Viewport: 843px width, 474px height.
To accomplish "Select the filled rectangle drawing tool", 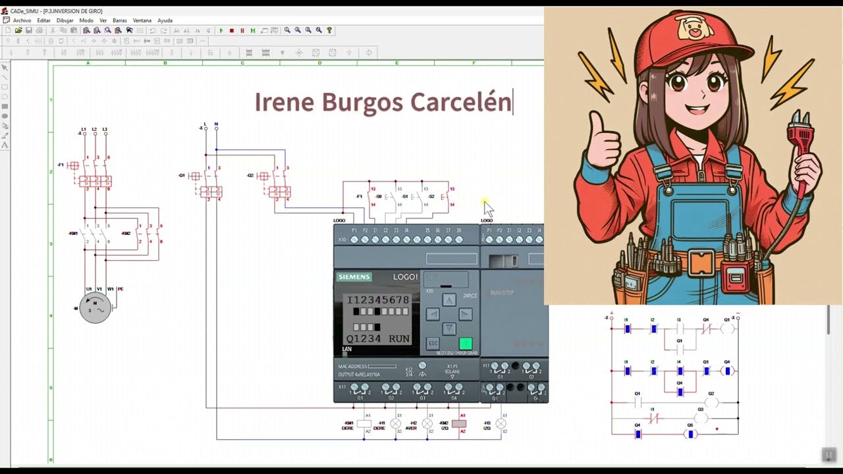I will 5,106.
